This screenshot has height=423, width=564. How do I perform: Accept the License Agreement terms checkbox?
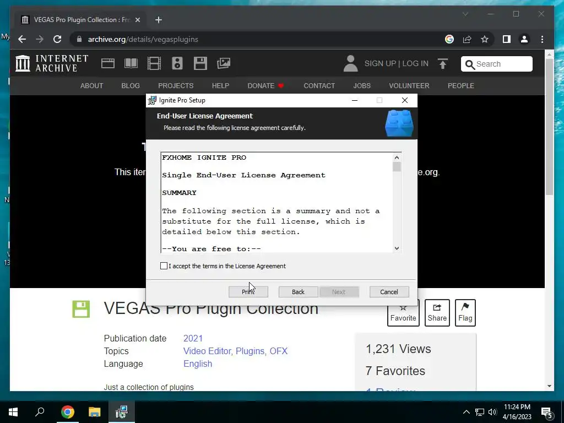pyautogui.click(x=164, y=266)
